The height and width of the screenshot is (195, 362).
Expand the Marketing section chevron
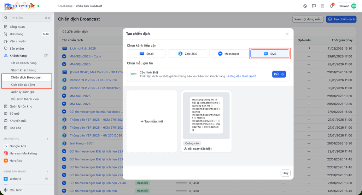47,139
